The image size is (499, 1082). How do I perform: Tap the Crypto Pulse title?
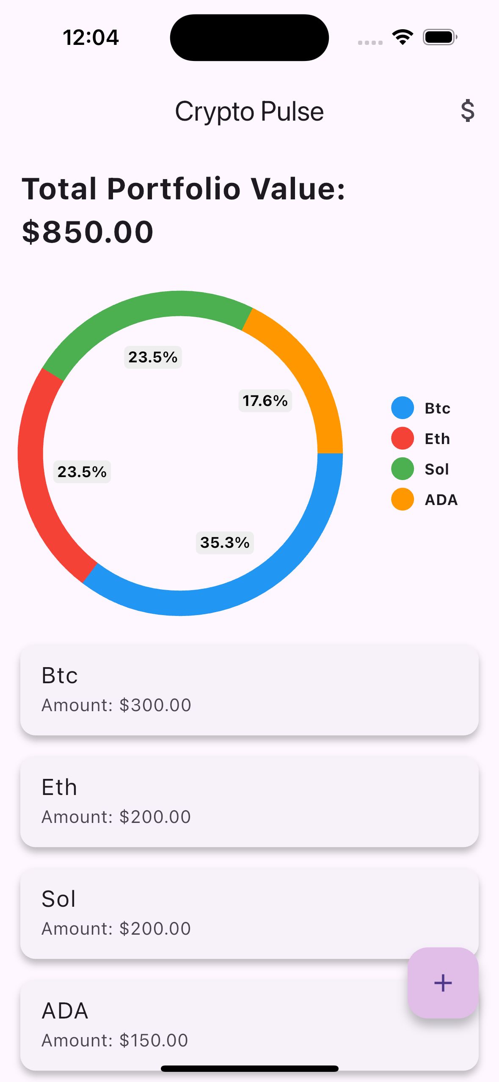[x=249, y=112]
